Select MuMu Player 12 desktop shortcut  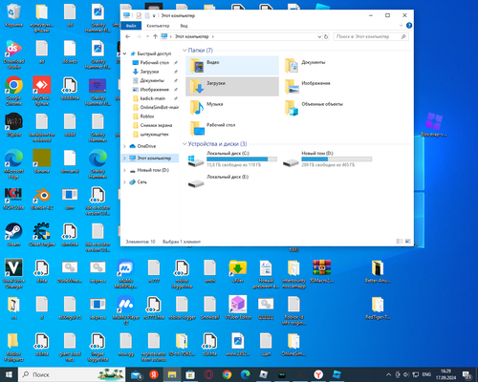pos(126,310)
